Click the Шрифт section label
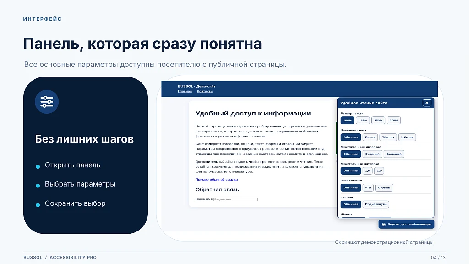 [346, 214]
